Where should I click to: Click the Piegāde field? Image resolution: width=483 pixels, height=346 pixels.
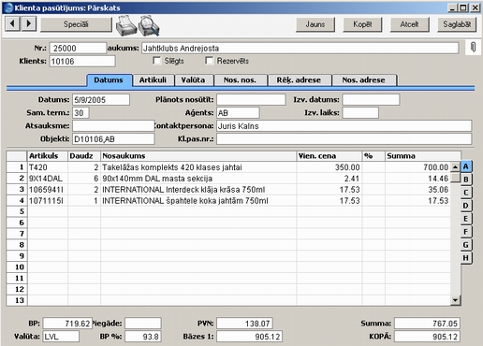pyautogui.click(x=143, y=324)
